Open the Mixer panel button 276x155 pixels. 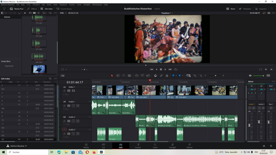click(231, 9)
